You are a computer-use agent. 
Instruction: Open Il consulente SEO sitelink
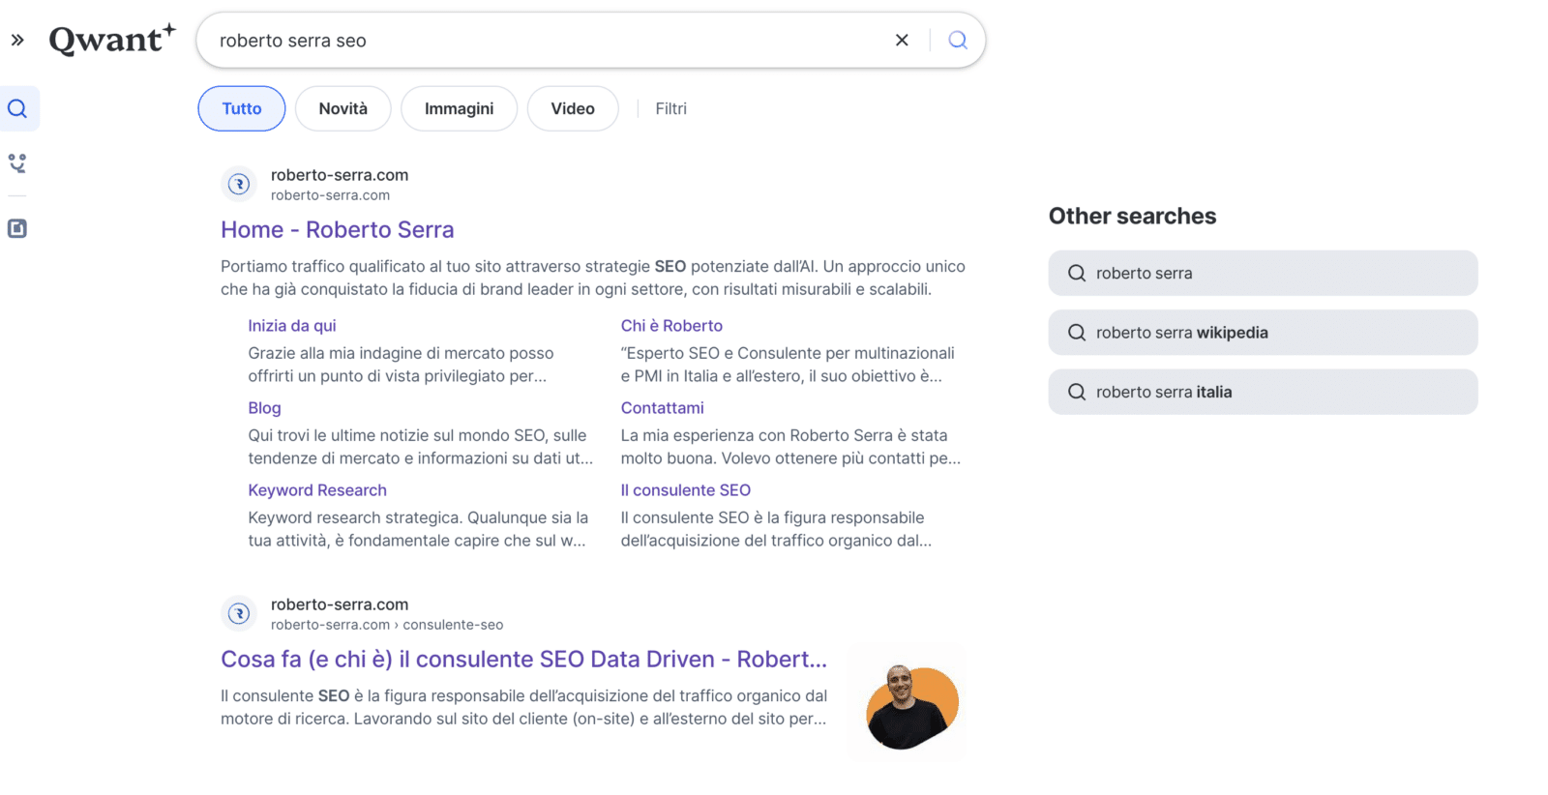[685, 490]
